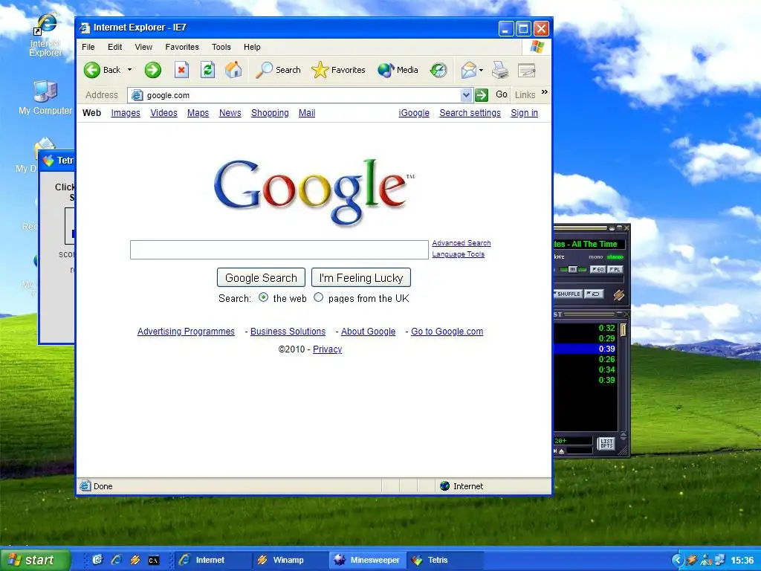
Task: Switch to Minesweeper taskbar button
Action: click(368, 560)
